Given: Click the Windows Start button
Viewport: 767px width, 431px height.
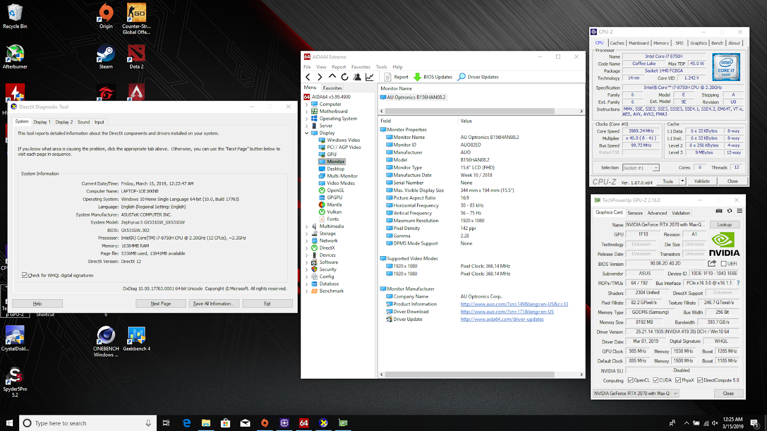Looking at the screenshot, I should 9,423.
